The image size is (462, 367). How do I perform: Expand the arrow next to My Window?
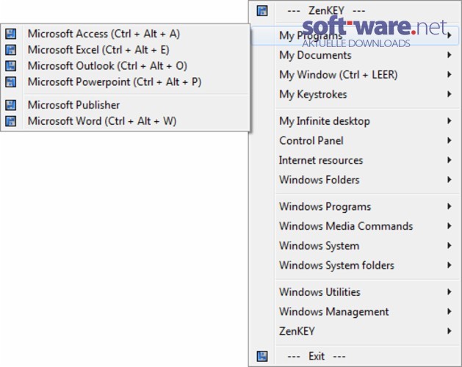coord(450,75)
